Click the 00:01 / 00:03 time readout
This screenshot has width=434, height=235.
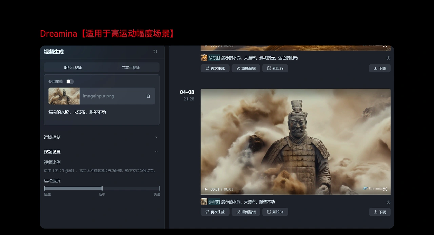[222, 189]
